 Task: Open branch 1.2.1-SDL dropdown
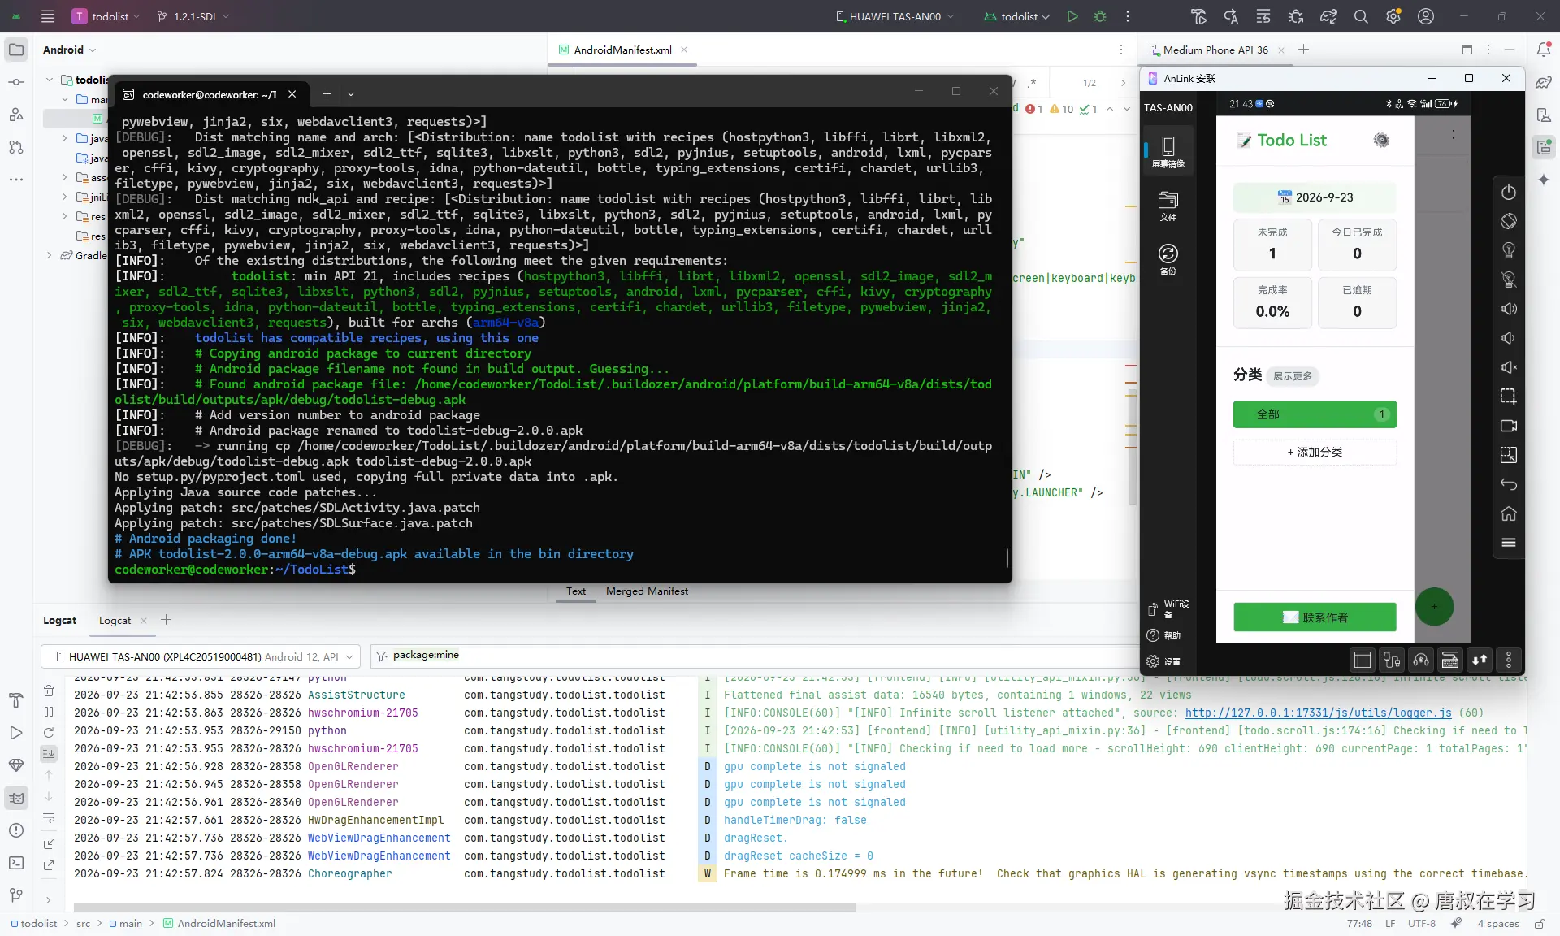(193, 16)
